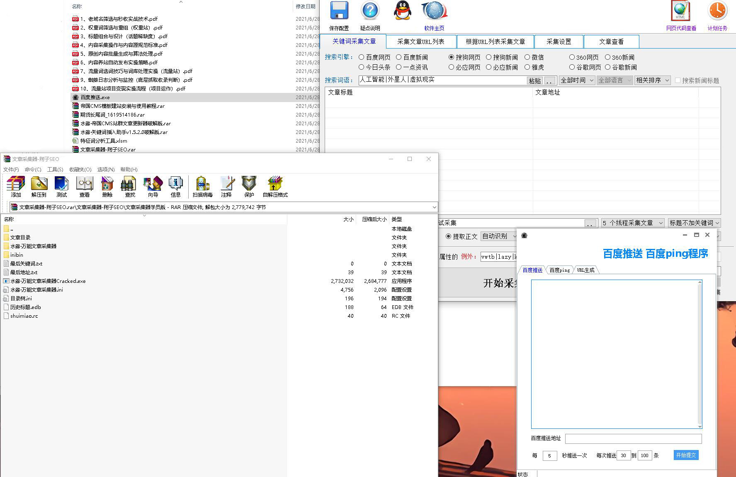Sort WinRAR list by 大小 column
Viewport: 736px width, 477px height.
[349, 219]
